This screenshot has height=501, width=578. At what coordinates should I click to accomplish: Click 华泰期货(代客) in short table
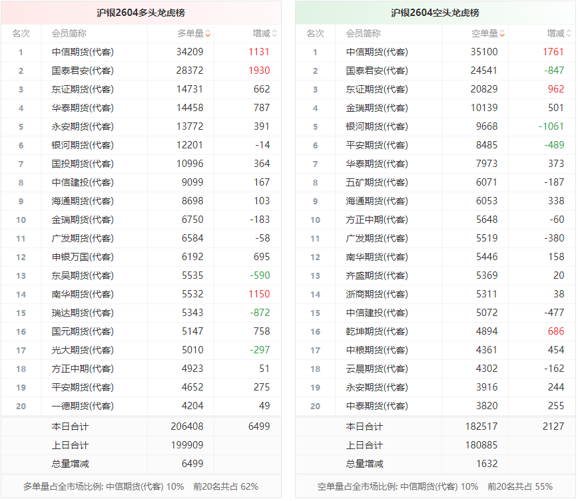tap(377, 164)
